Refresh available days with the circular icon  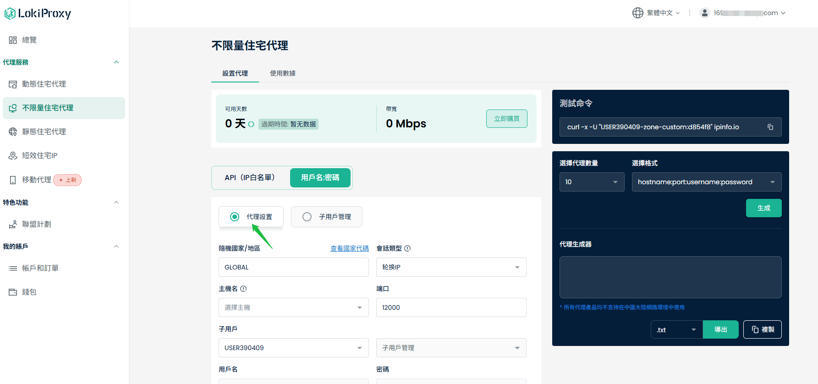[251, 124]
